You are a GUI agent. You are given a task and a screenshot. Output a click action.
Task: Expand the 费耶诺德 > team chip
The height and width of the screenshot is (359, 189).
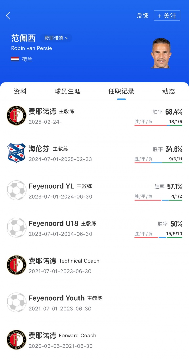(56, 38)
